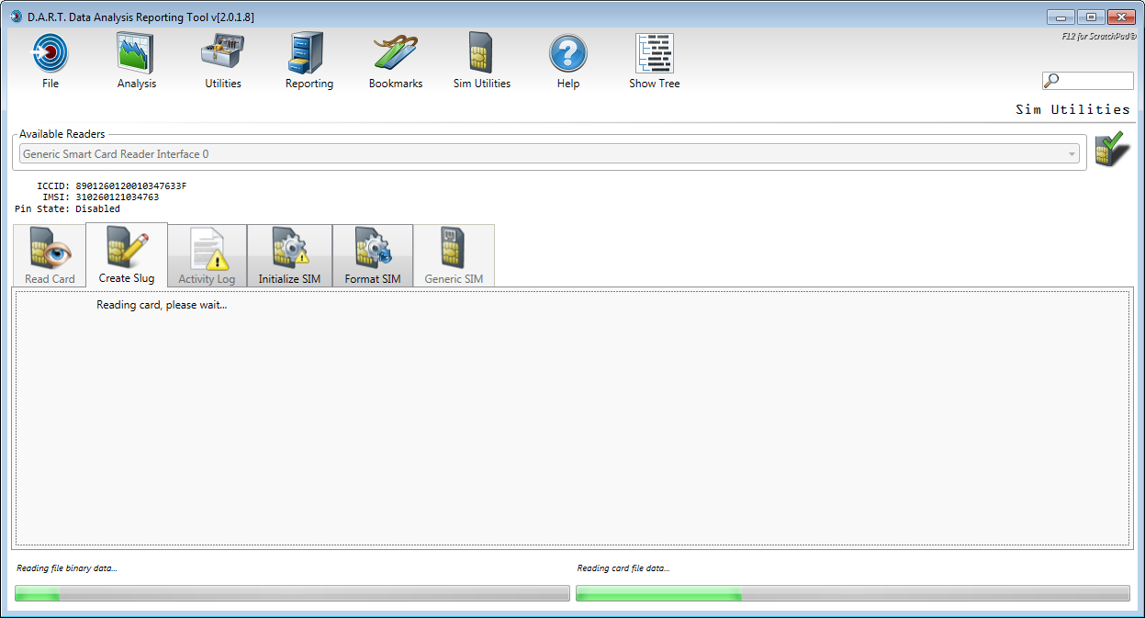
Task: Open the Format SIM tab
Action: (373, 255)
